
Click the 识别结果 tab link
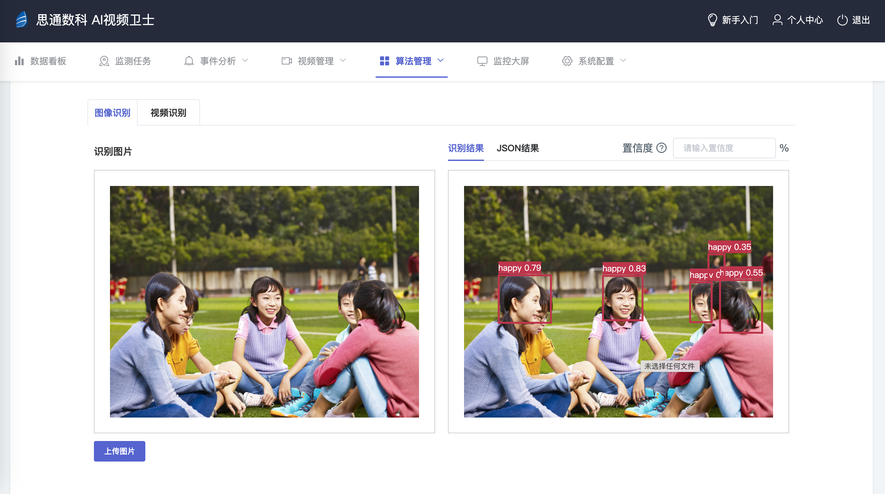[x=466, y=148]
